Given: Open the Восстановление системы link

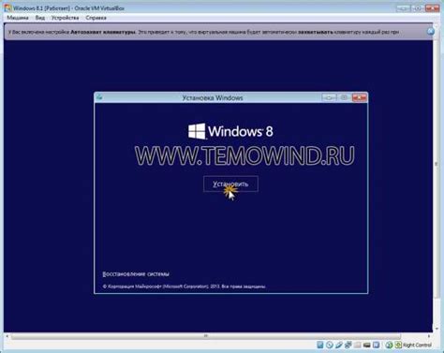Looking at the screenshot, I should click(x=136, y=274).
